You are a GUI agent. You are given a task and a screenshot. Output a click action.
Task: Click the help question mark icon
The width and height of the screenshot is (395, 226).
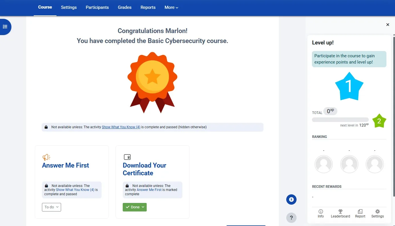(291, 218)
